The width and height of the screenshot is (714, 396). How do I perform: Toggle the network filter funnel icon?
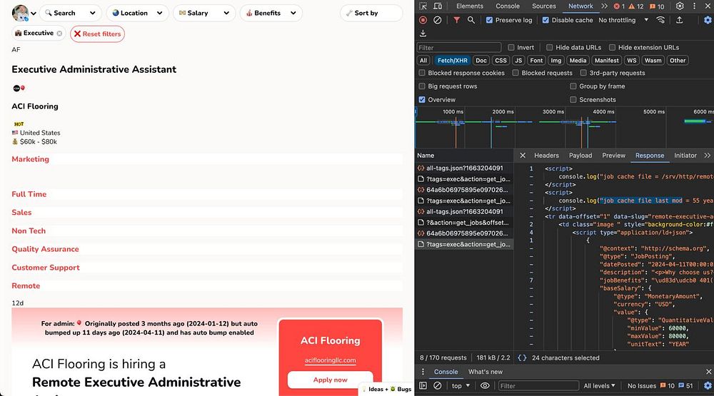pyautogui.click(x=456, y=20)
